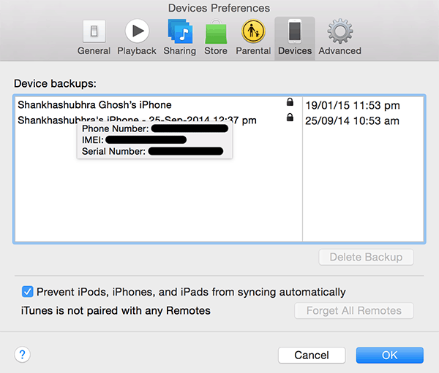Uncheck Prevent iPods, iPhones, iPads syncing automatically

coord(28,292)
